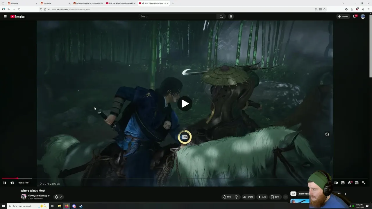This screenshot has height=209, width=372.
Task: Open the YouTube account avatar menu
Action: pos(363,17)
